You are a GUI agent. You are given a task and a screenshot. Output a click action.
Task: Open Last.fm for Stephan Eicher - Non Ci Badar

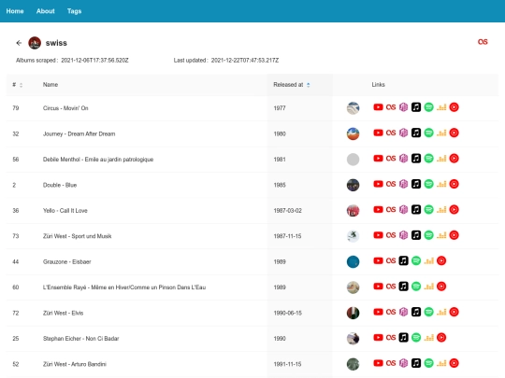point(391,338)
